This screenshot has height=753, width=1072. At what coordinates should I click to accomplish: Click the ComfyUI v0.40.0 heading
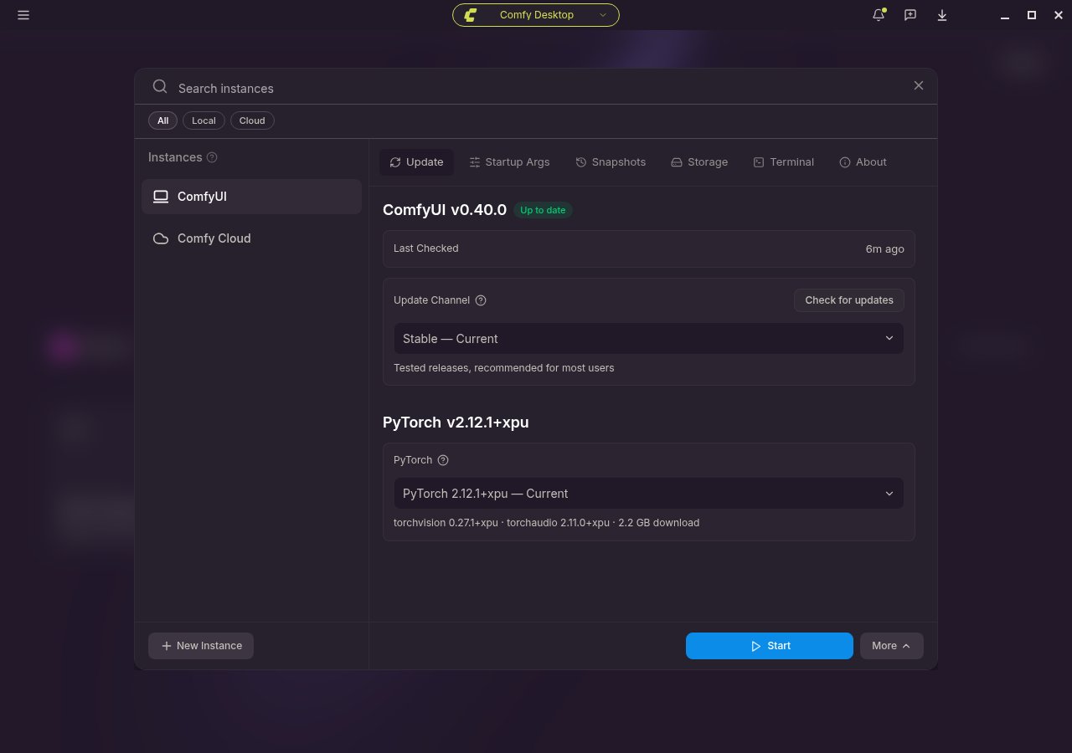(x=445, y=210)
